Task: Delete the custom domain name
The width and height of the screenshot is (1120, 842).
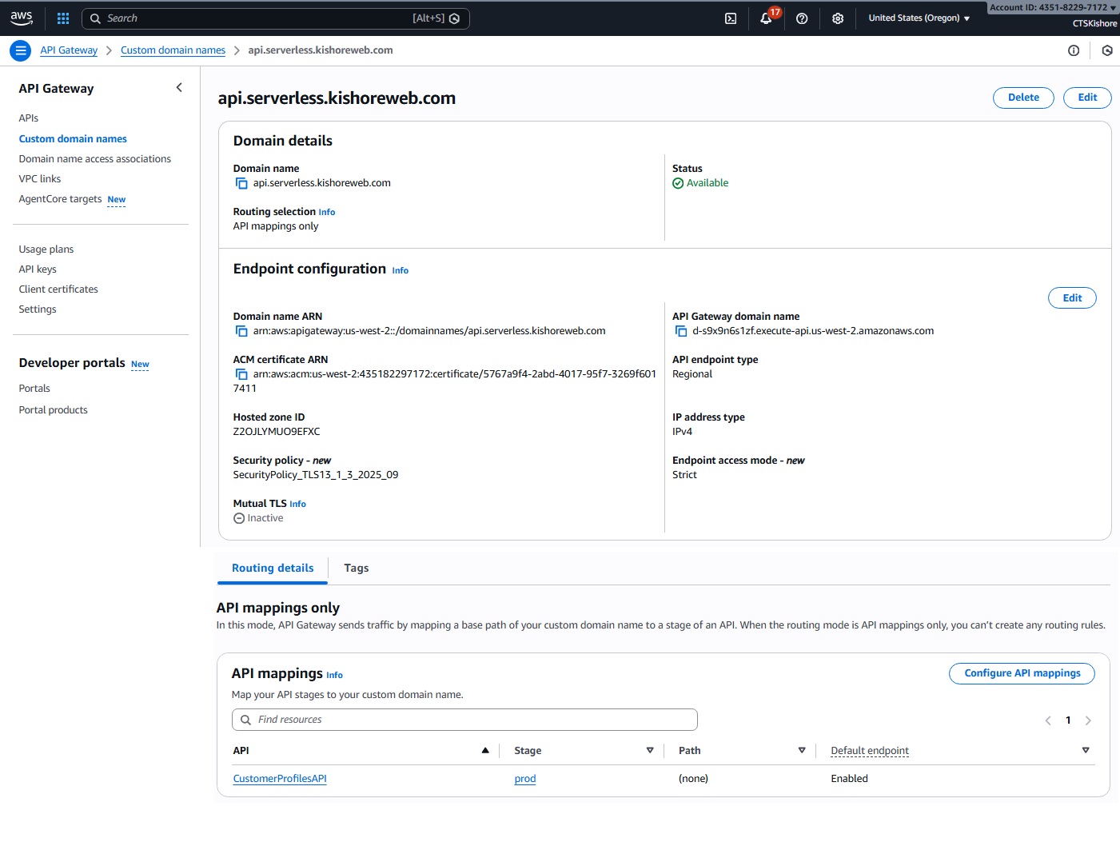Action: 1023,98
